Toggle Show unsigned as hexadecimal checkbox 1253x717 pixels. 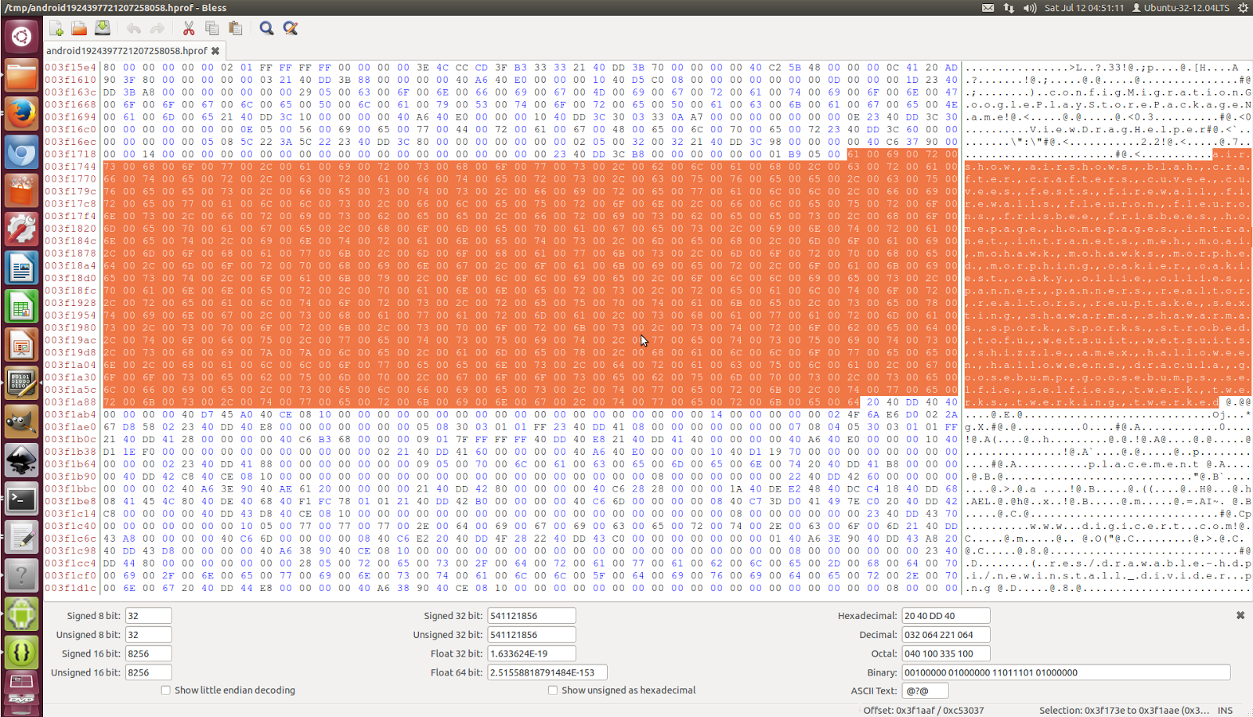coord(553,690)
